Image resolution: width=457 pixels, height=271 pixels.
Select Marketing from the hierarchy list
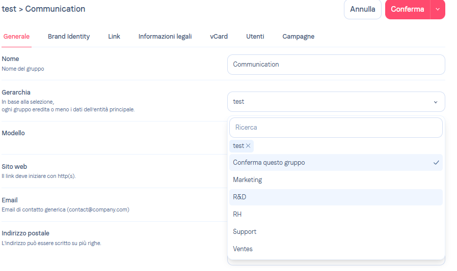(x=248, y=180)
